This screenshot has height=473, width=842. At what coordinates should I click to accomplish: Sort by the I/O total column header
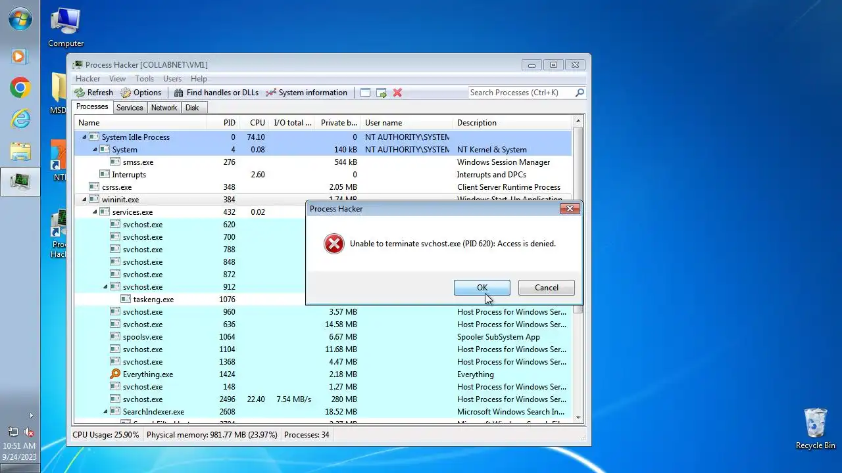(292, 123)
